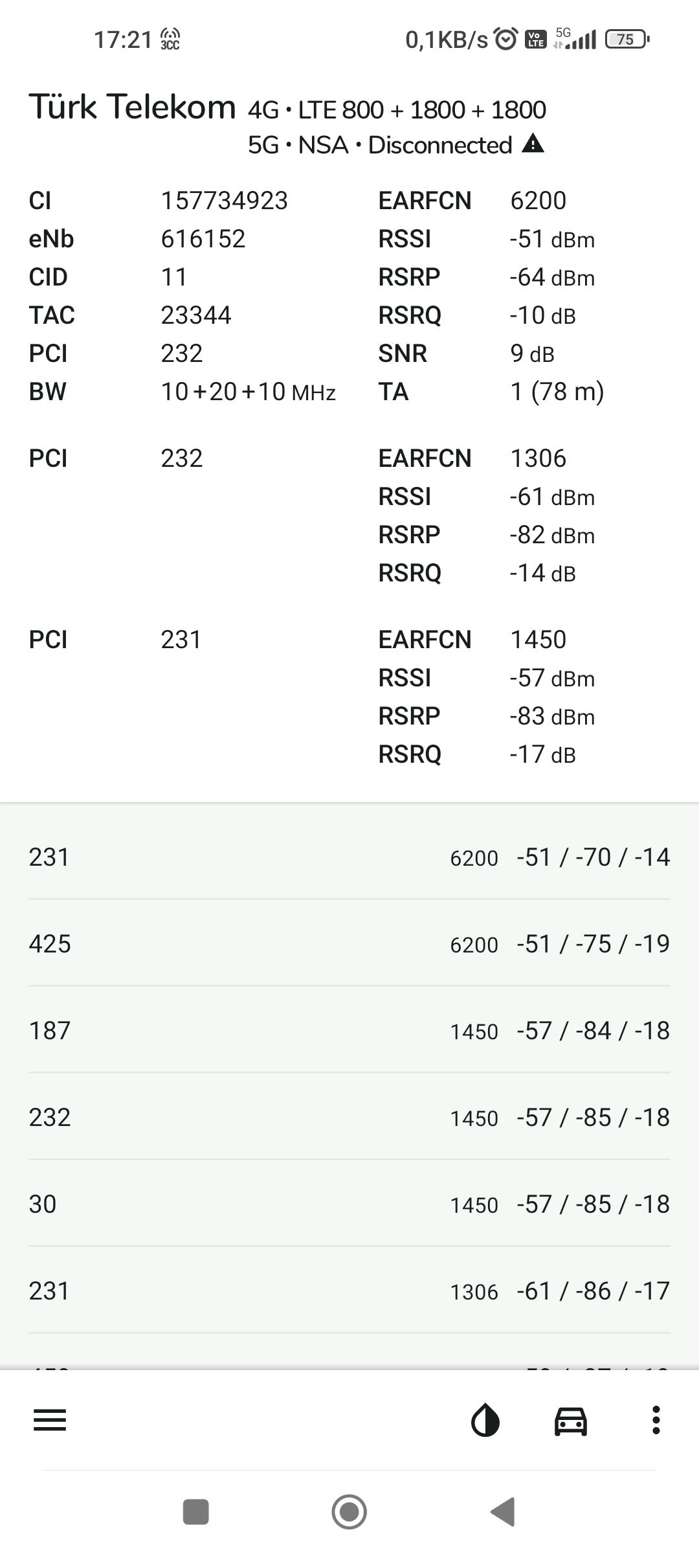Tap the alarm clock status icon

coord(506,39)
